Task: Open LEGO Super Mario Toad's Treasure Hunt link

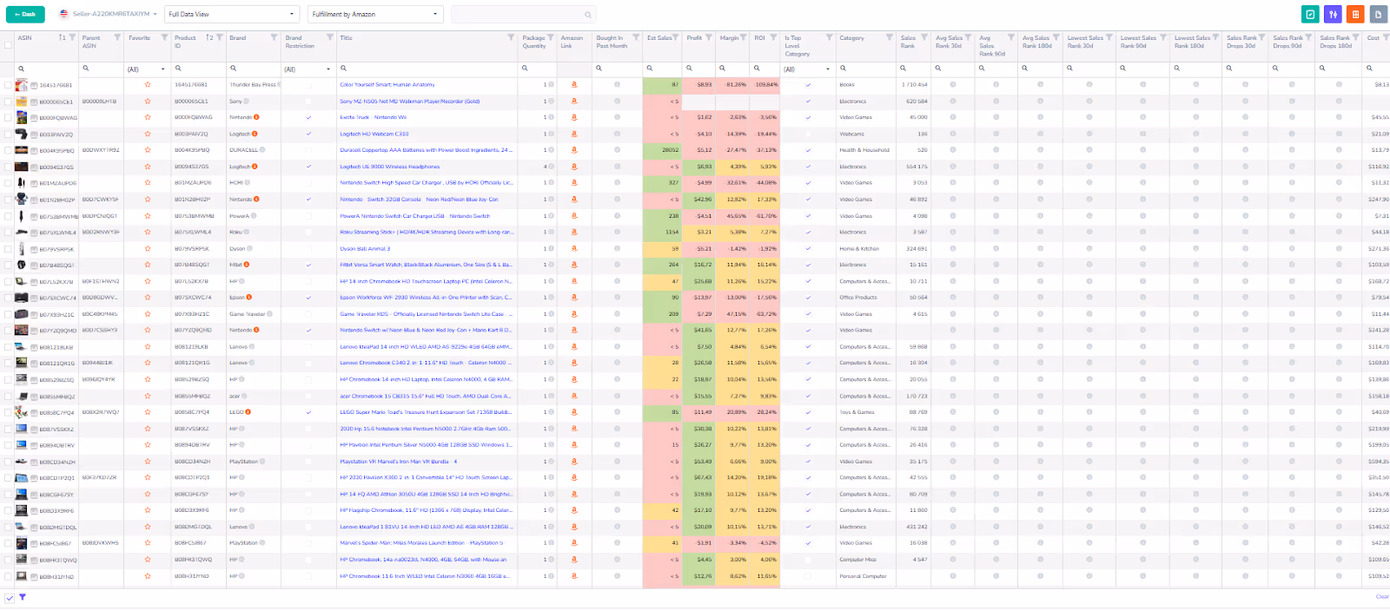Action: pos(426,412)
